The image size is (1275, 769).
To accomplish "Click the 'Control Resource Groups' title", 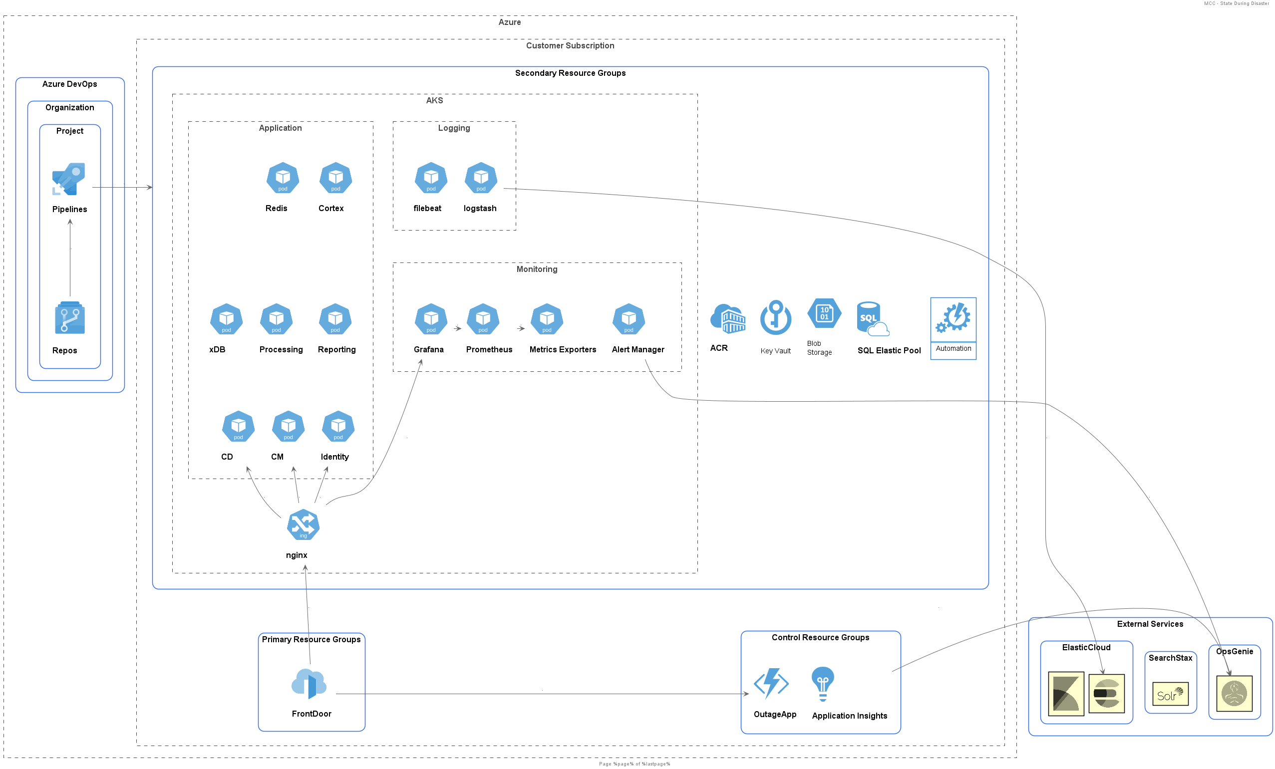I will [x=821, y=637].
